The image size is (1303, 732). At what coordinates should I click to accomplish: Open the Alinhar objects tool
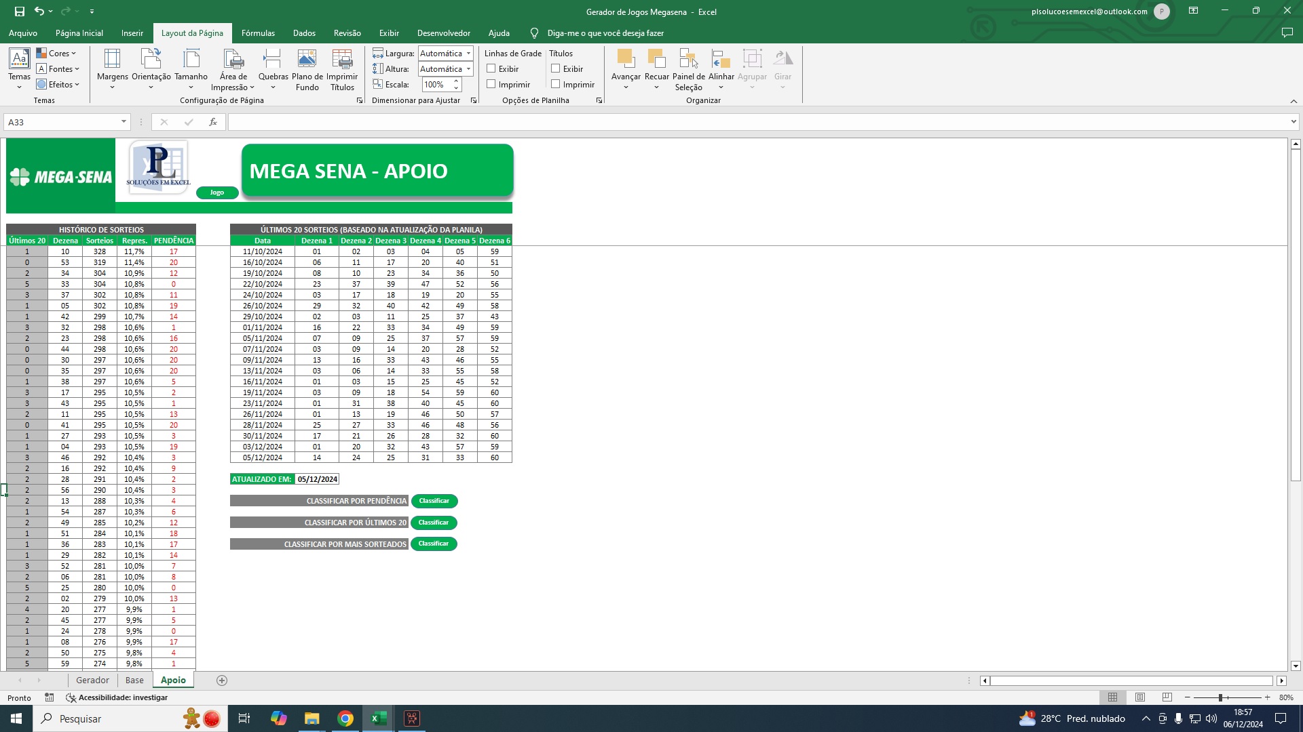click(721, 69)
